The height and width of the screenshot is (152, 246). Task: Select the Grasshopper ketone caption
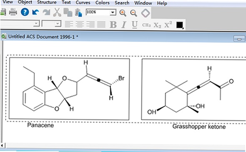(199, 126)
